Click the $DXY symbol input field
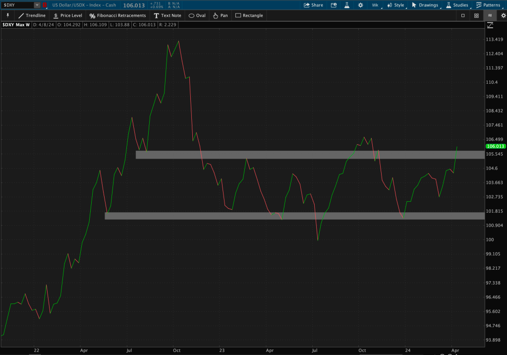This screenshot has width=507, height=355. (17, 5)
